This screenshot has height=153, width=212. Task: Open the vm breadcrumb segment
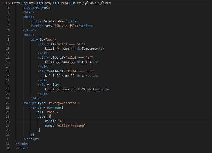[x=79, y=3]
